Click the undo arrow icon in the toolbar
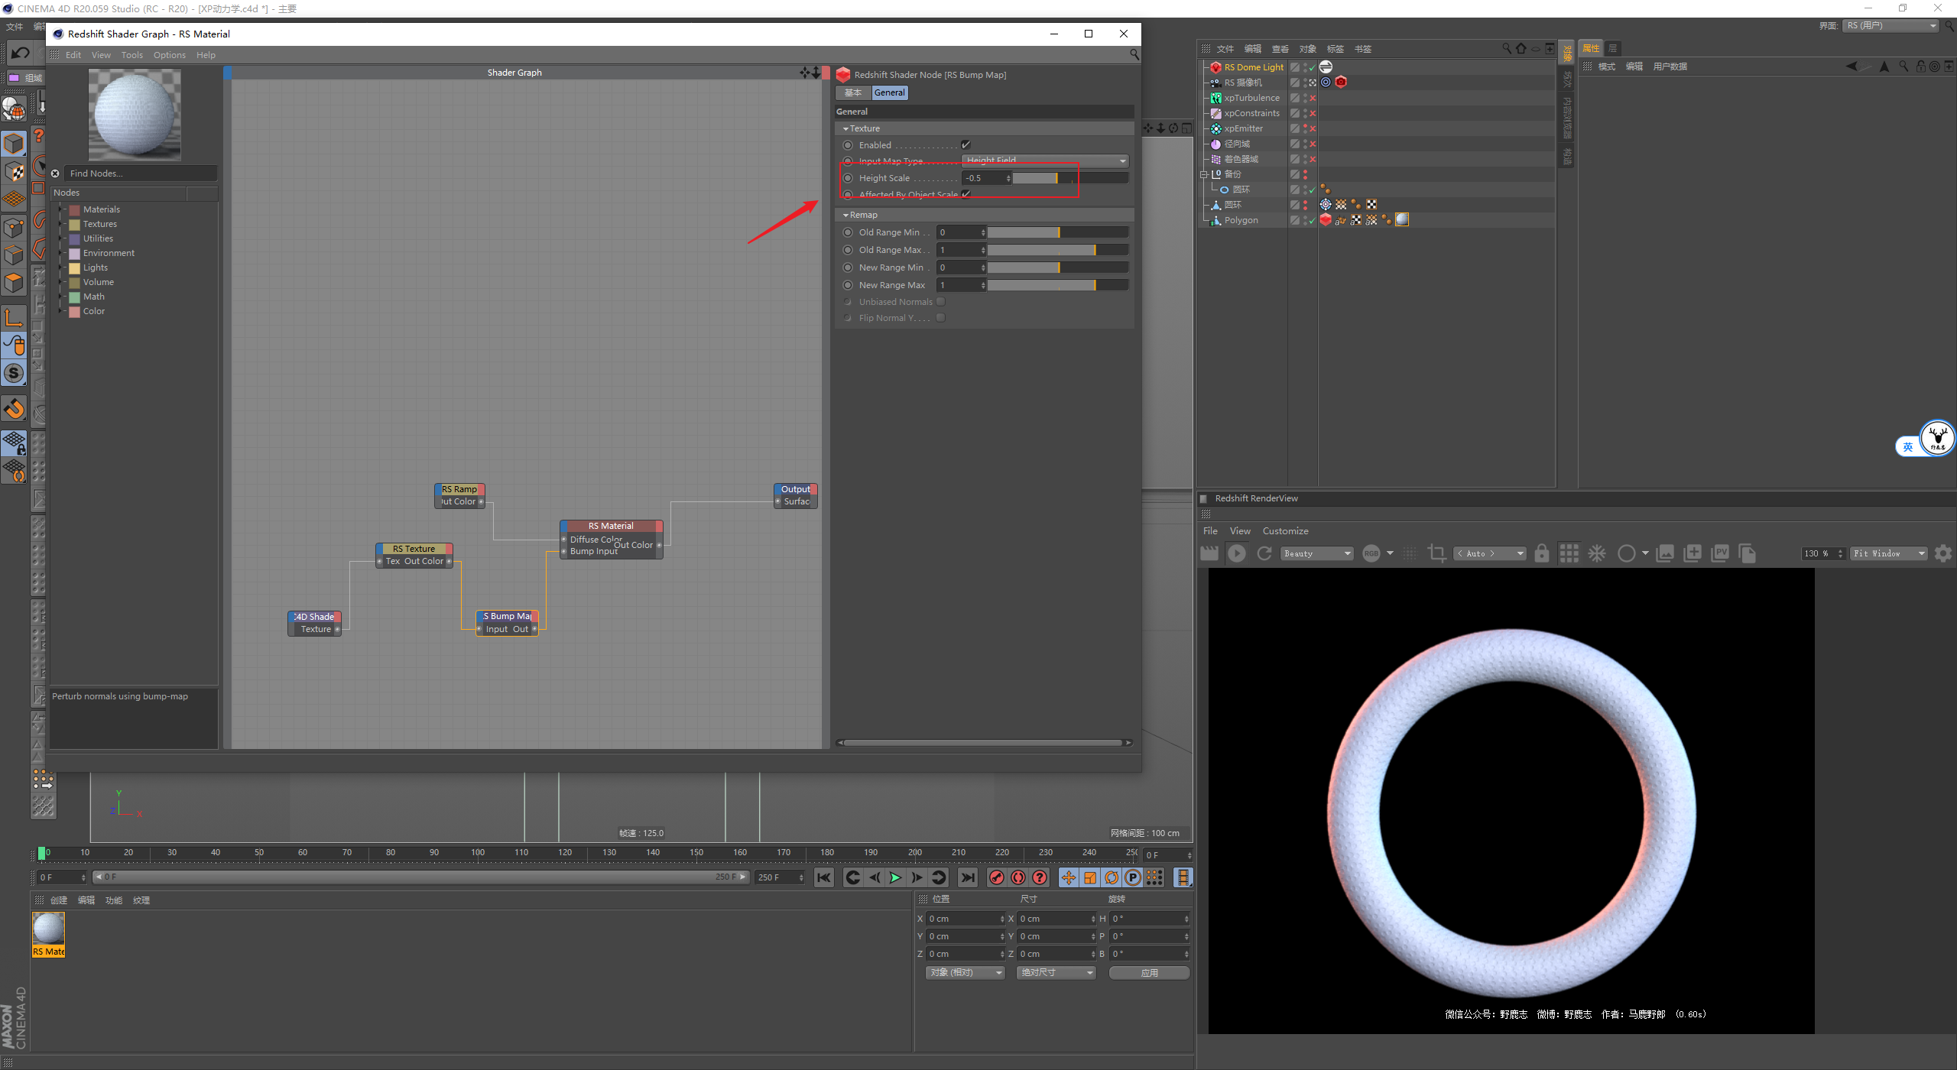 21,53
